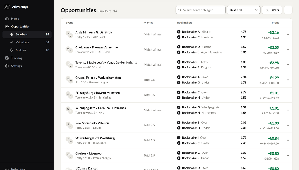299x170 pixels.
Task: Click odds 4.78 for Minaur
Action: click(243, 32)
